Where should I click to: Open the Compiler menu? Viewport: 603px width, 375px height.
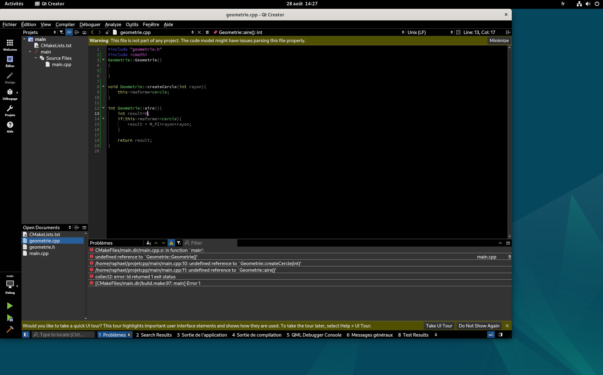click(65, 24)
